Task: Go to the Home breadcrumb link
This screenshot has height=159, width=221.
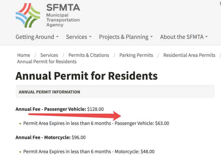Action: click(x=23, y=55)
